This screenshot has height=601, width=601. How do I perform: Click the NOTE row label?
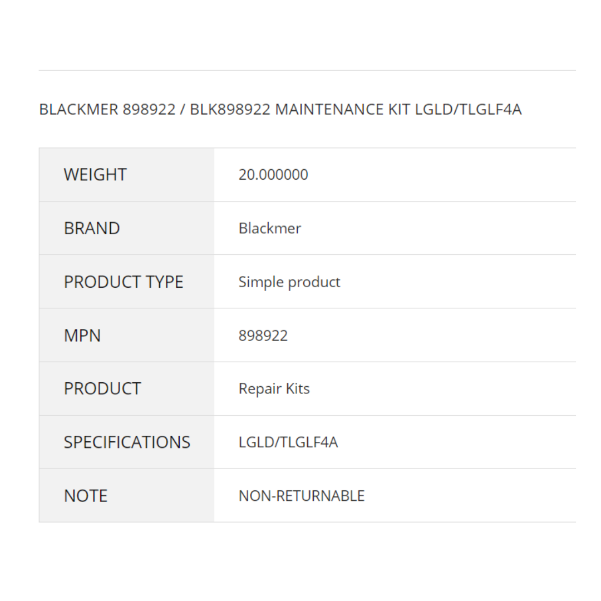point(86,496)
